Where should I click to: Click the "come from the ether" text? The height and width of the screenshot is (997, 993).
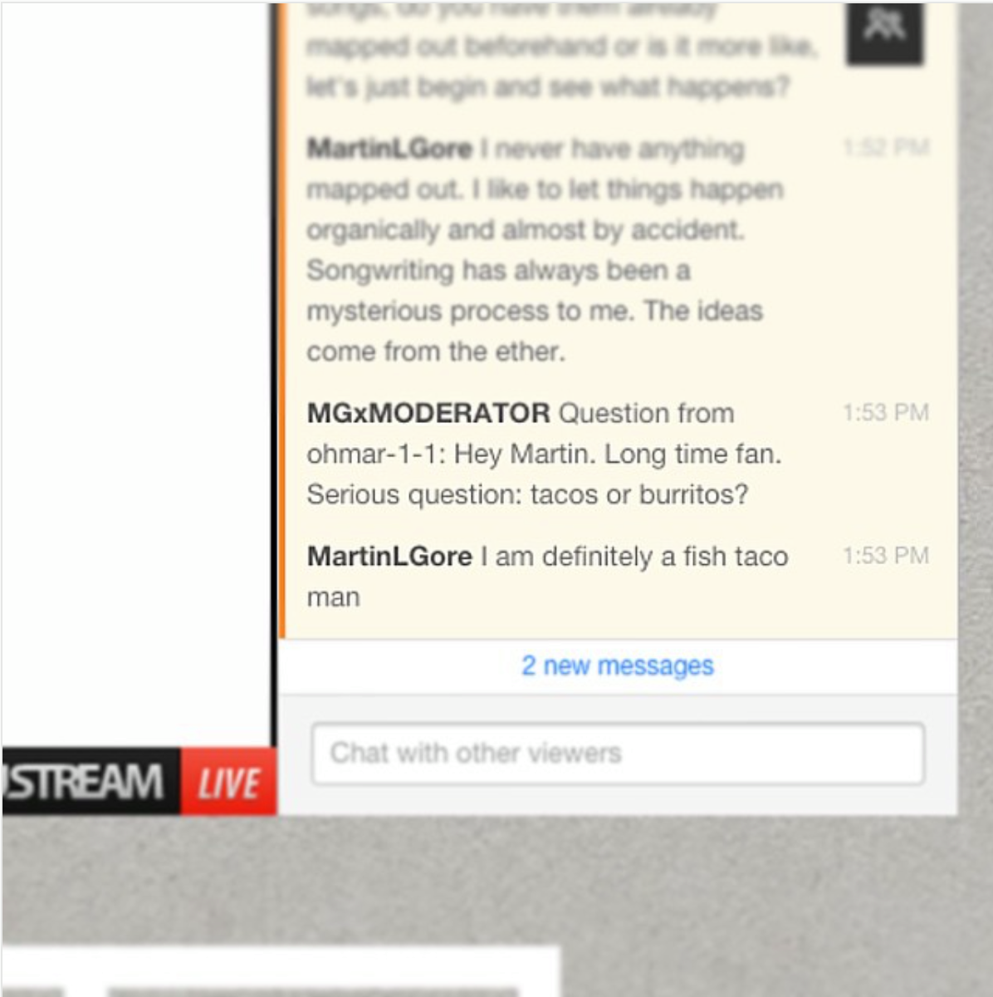[x=436, y=351]
